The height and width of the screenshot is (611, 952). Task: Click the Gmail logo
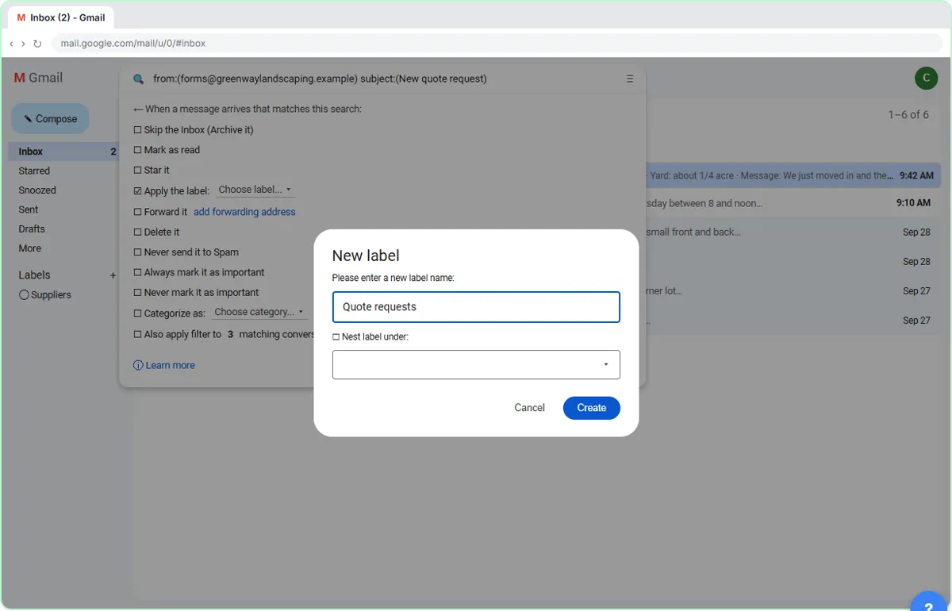[x=38, y=78]
